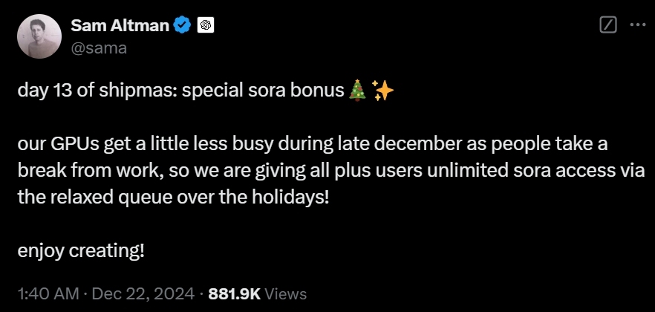655x312 pixels.
Task: Click the Sam Altman display name
Action: [x=121, y=25]
